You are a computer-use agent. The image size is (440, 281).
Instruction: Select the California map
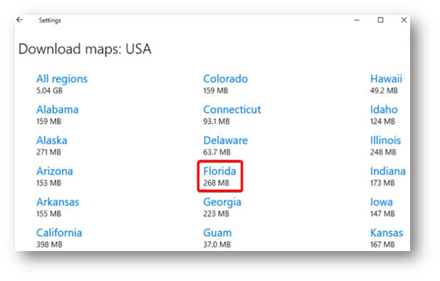59,238
